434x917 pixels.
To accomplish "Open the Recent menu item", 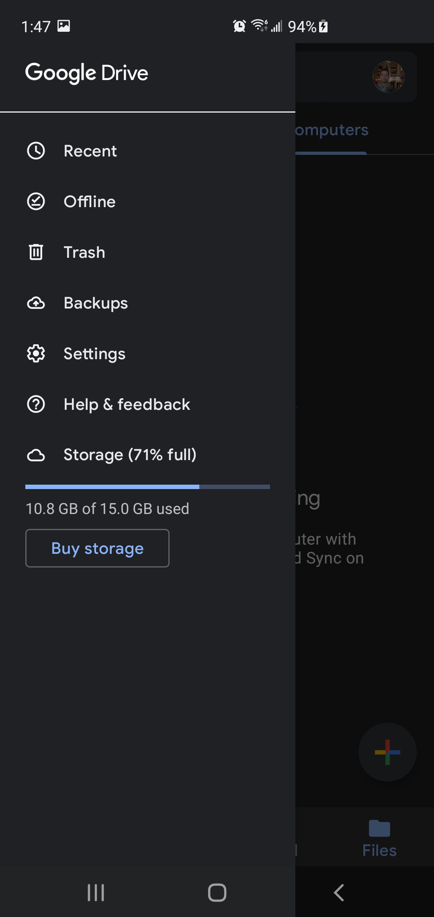I will pyautogui.click(x=90, y=151).
